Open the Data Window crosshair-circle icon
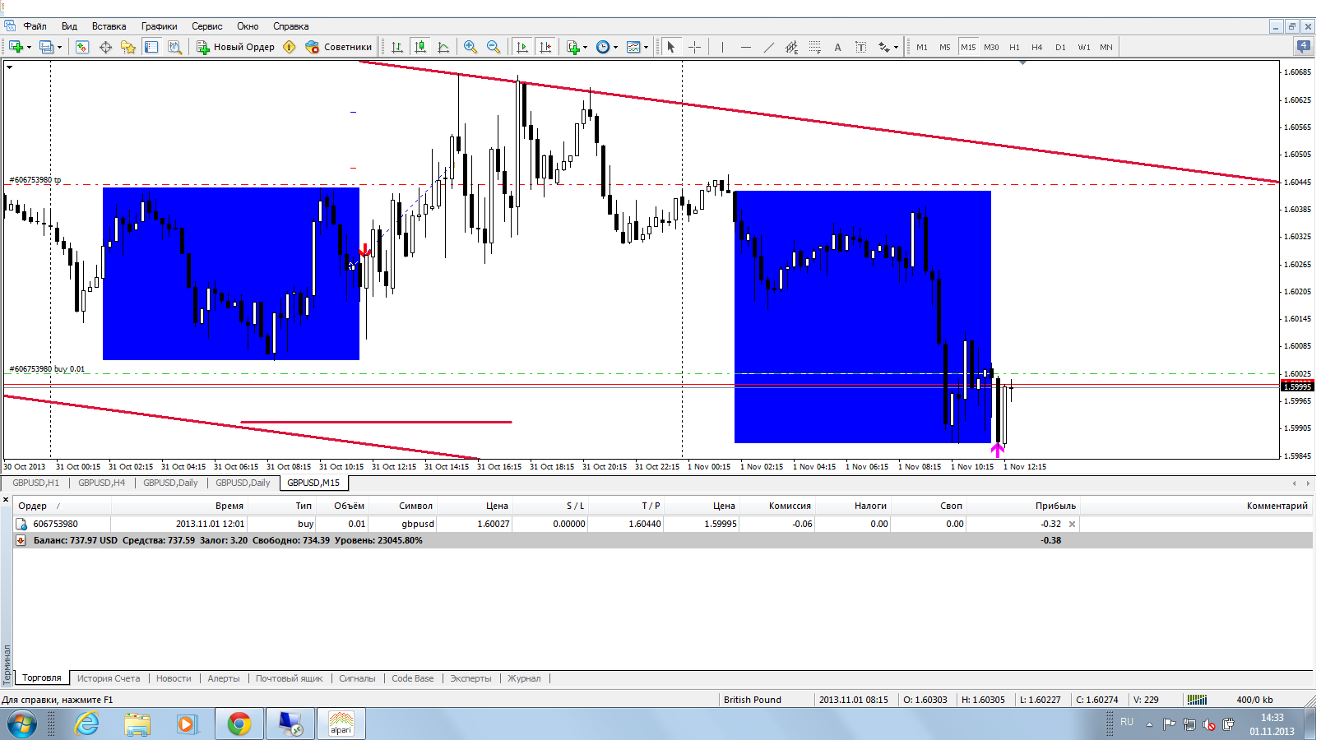The width and height of the screenshot is (1321, 740). (x=105, y=47)
